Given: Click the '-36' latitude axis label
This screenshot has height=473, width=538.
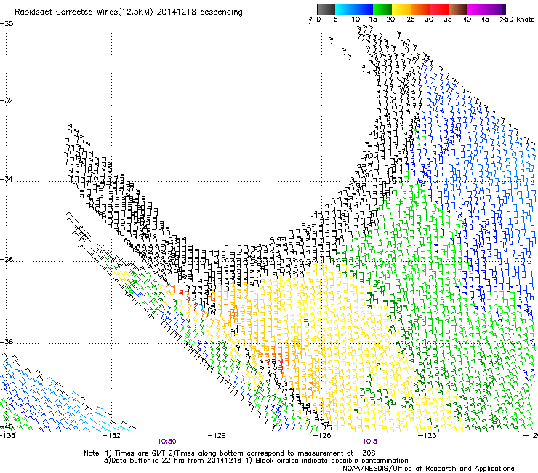Looking at the screenshot, I should coord(7,259).
